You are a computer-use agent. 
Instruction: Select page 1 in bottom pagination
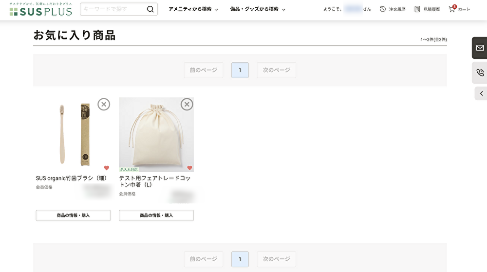[x=240, y=259]
